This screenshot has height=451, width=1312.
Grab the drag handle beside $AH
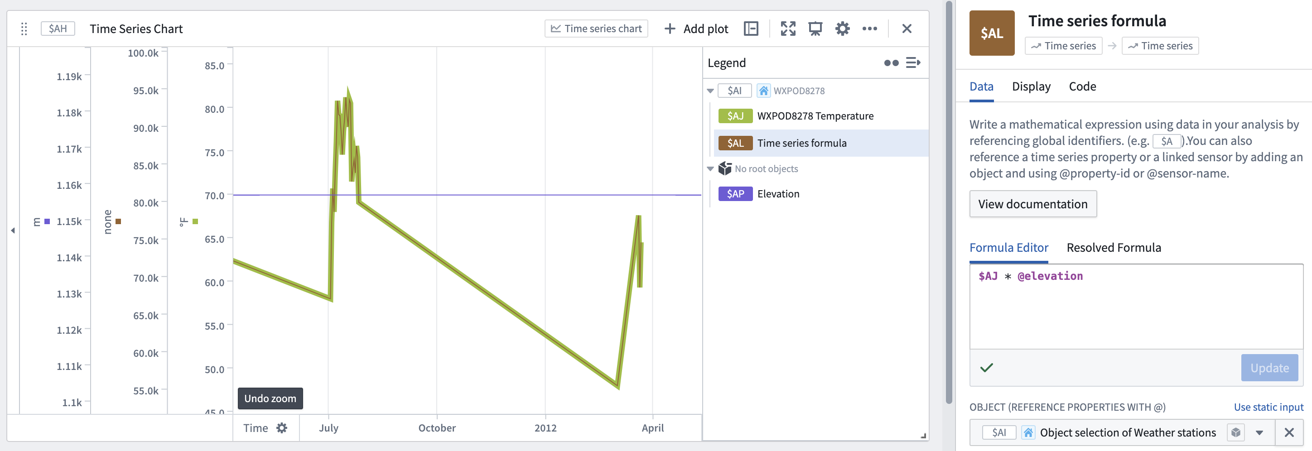click(x=24, y=29)
